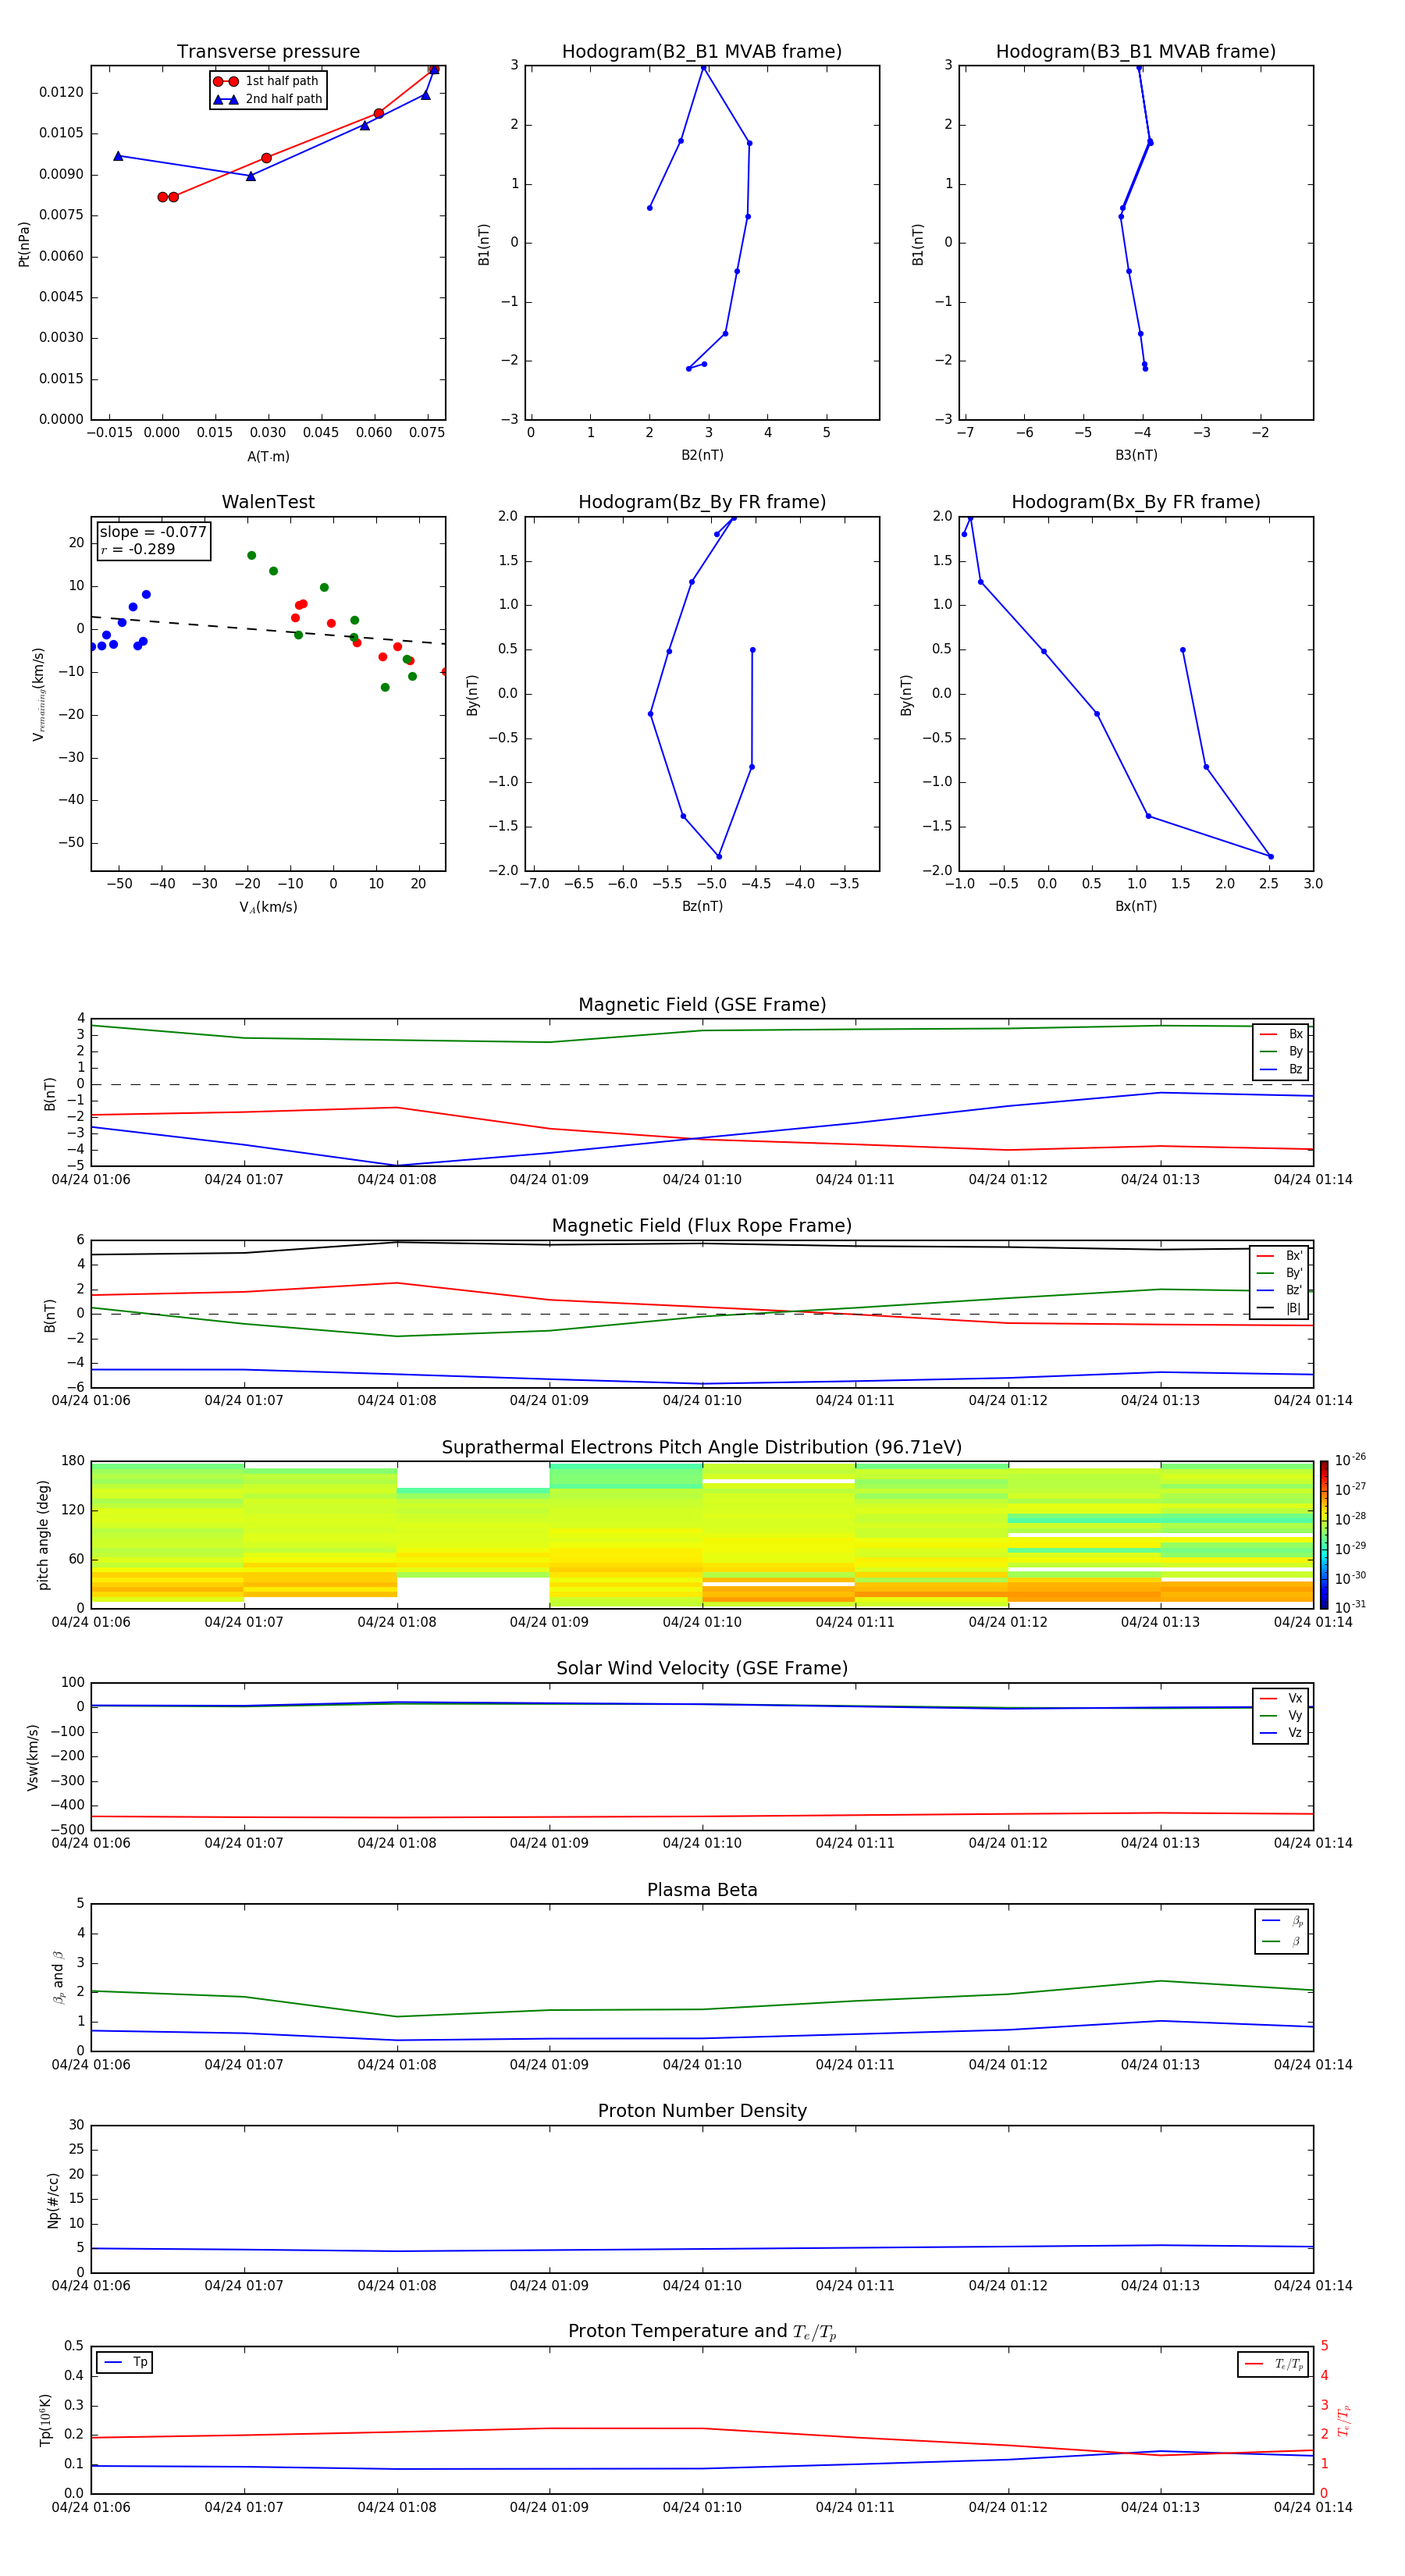The image size is (1405, 2576).
Task: Click the "Magnetic Field (GSE Frame)" title
Action: (702, 1005)
